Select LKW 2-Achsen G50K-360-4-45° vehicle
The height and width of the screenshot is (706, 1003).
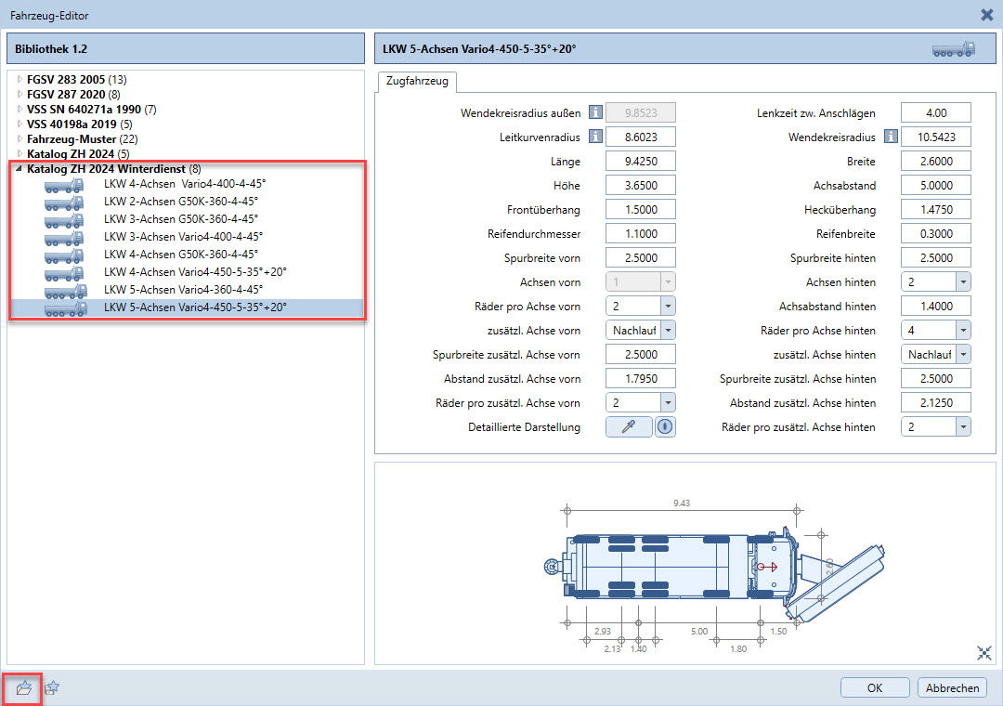click(x=180, y=201)
